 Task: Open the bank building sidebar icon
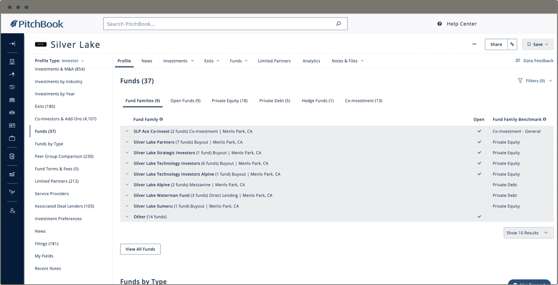(12, 100)
